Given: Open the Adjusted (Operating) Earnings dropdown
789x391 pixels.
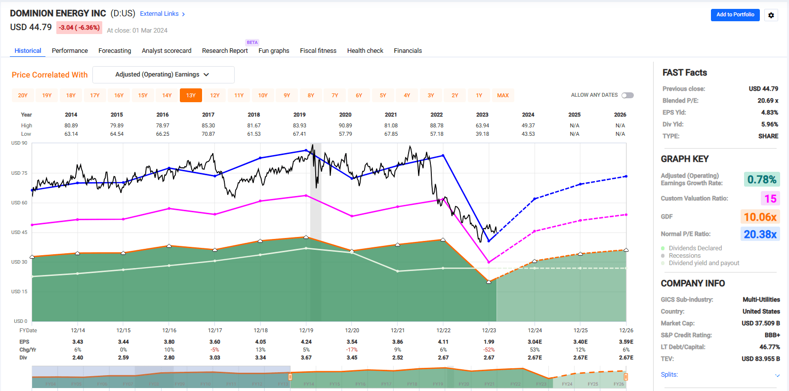Looking at the screenshot, I should pyautogui.click(x=164, y=75).
